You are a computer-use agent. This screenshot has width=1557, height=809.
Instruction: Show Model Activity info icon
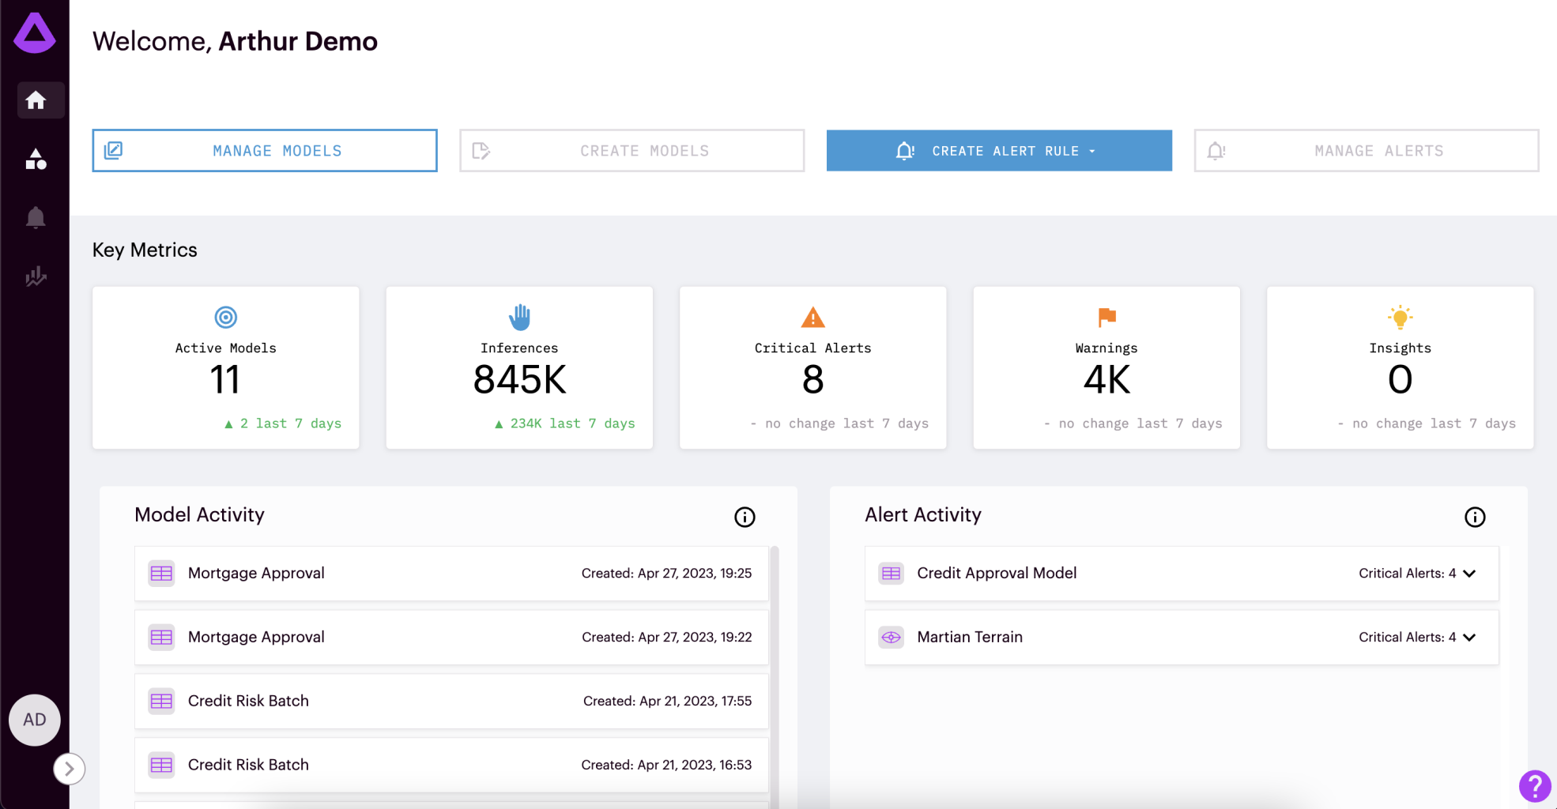[745, 517]
